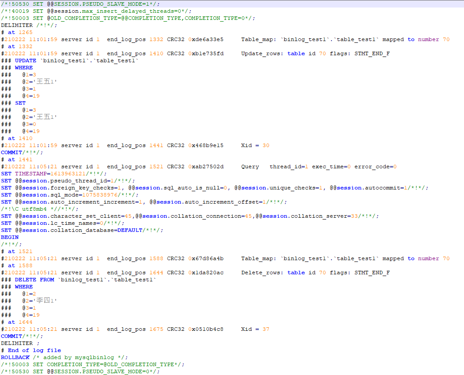This screenshot has height=375, width=464.
Task: Click the ROLLBACK statement near bottom
Action: [14, 357]
